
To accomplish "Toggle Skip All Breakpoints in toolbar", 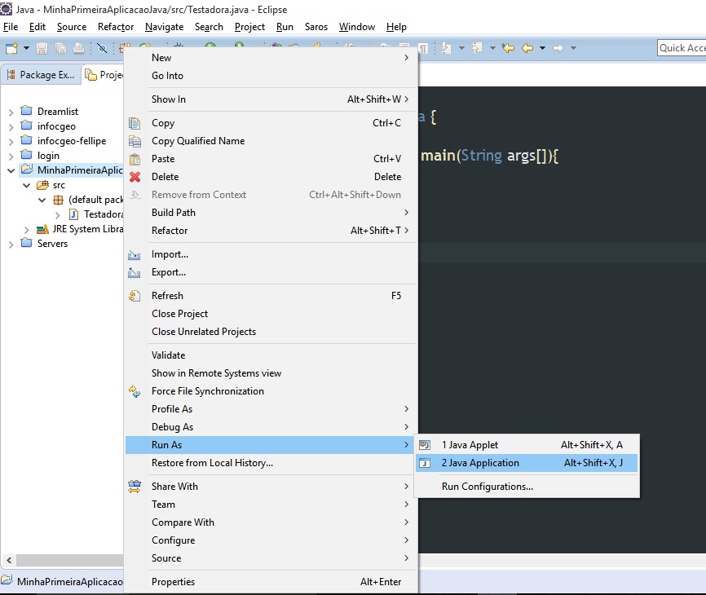I will (102, 48).
